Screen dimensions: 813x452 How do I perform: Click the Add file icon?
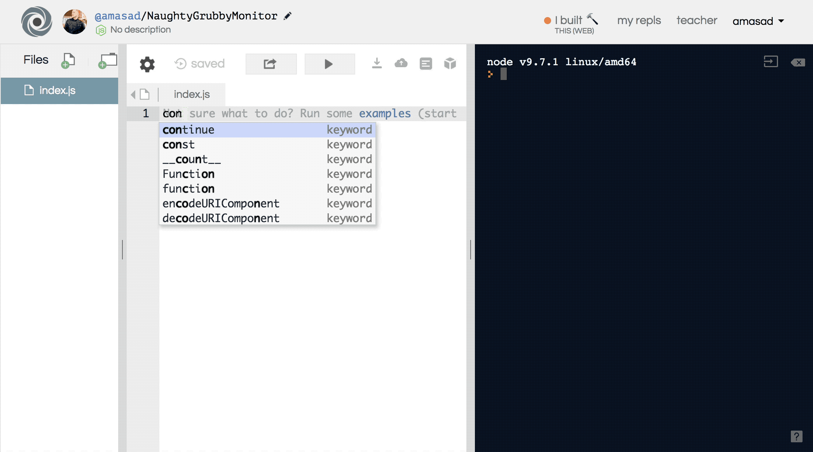coord(68,60)
